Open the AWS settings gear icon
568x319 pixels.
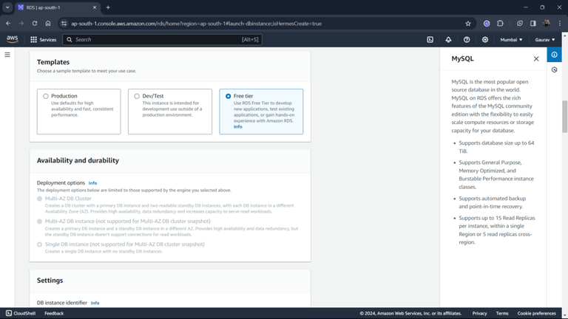click(x=485, y=40)
